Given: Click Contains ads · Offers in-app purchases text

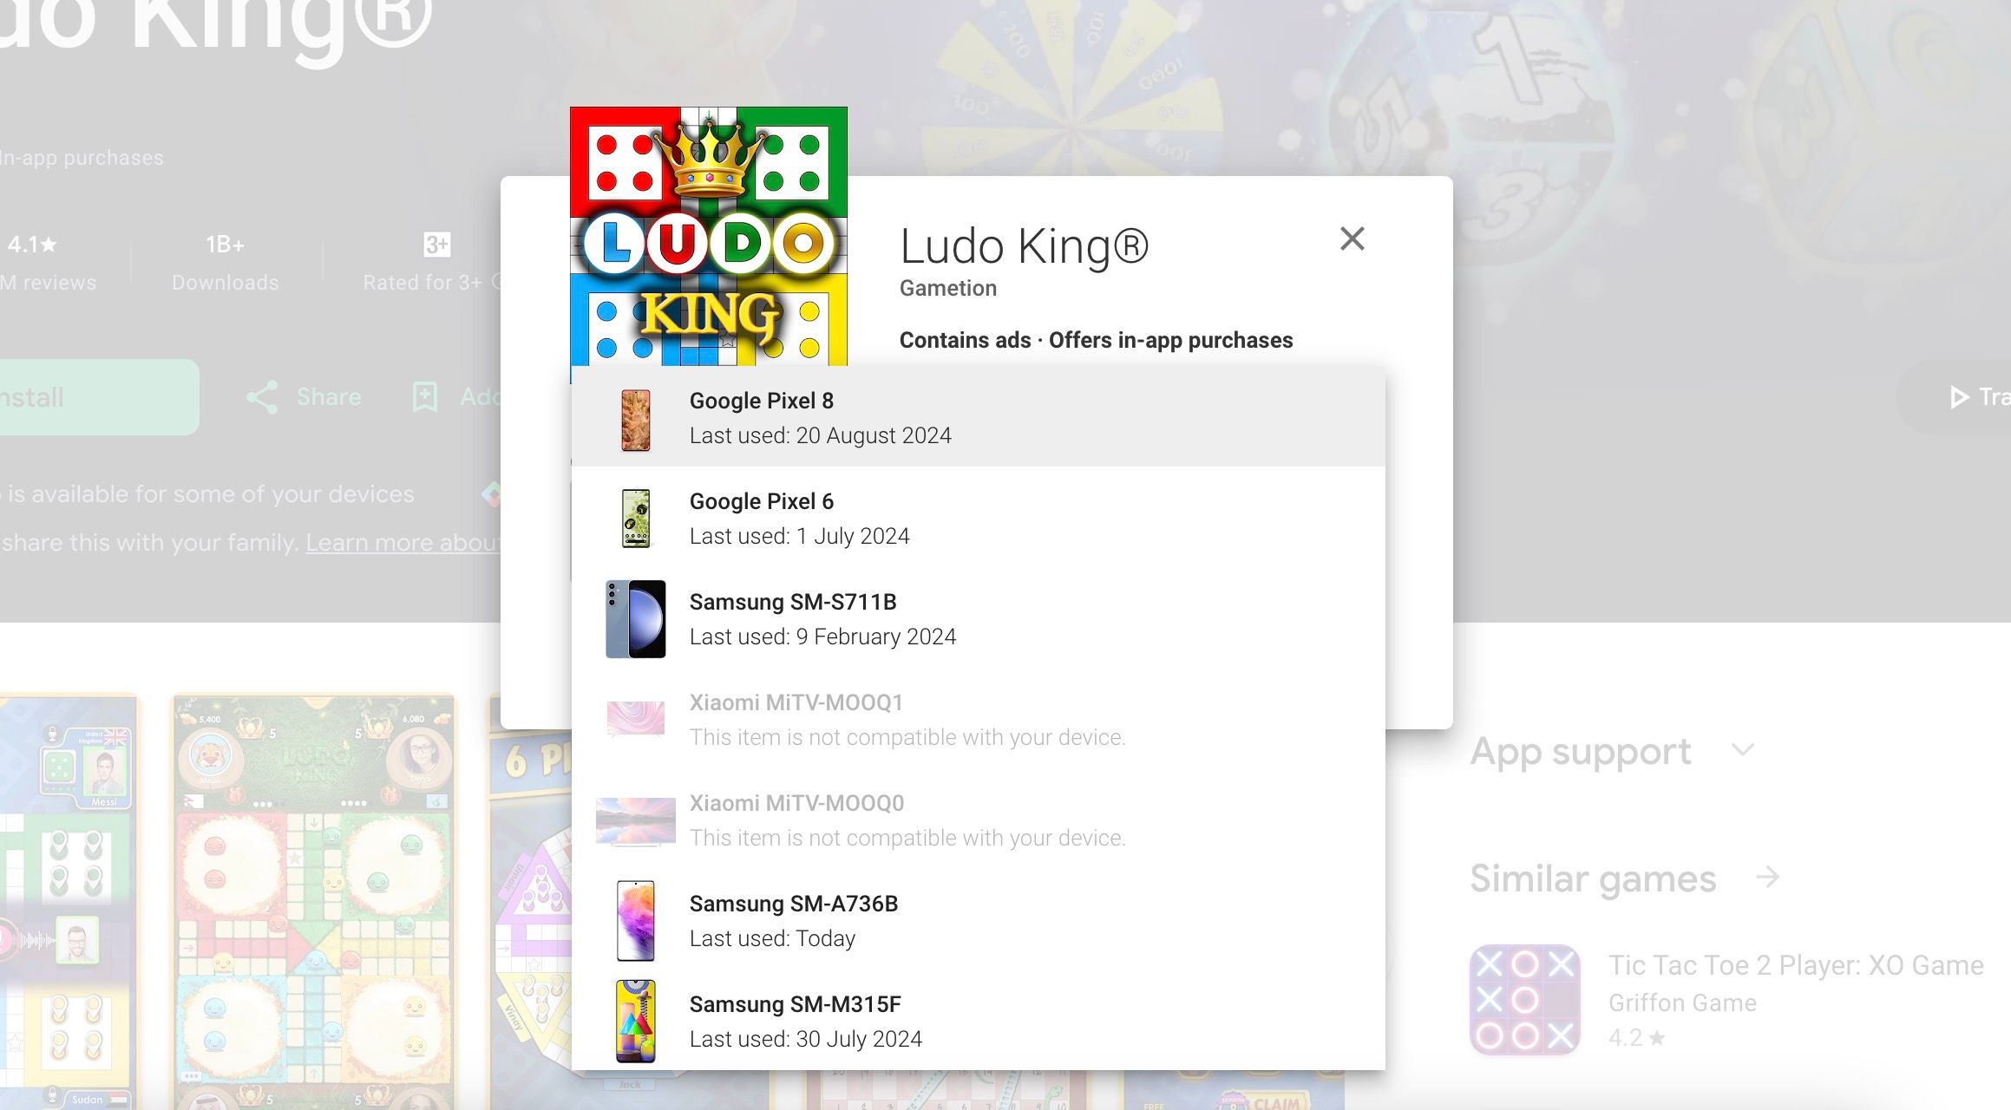Looking at the screenshot, I should coord(1096,340).
